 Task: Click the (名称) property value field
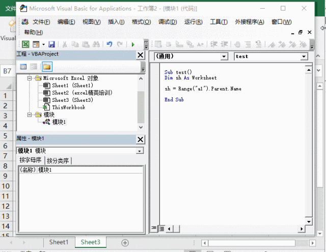[90, 170]
